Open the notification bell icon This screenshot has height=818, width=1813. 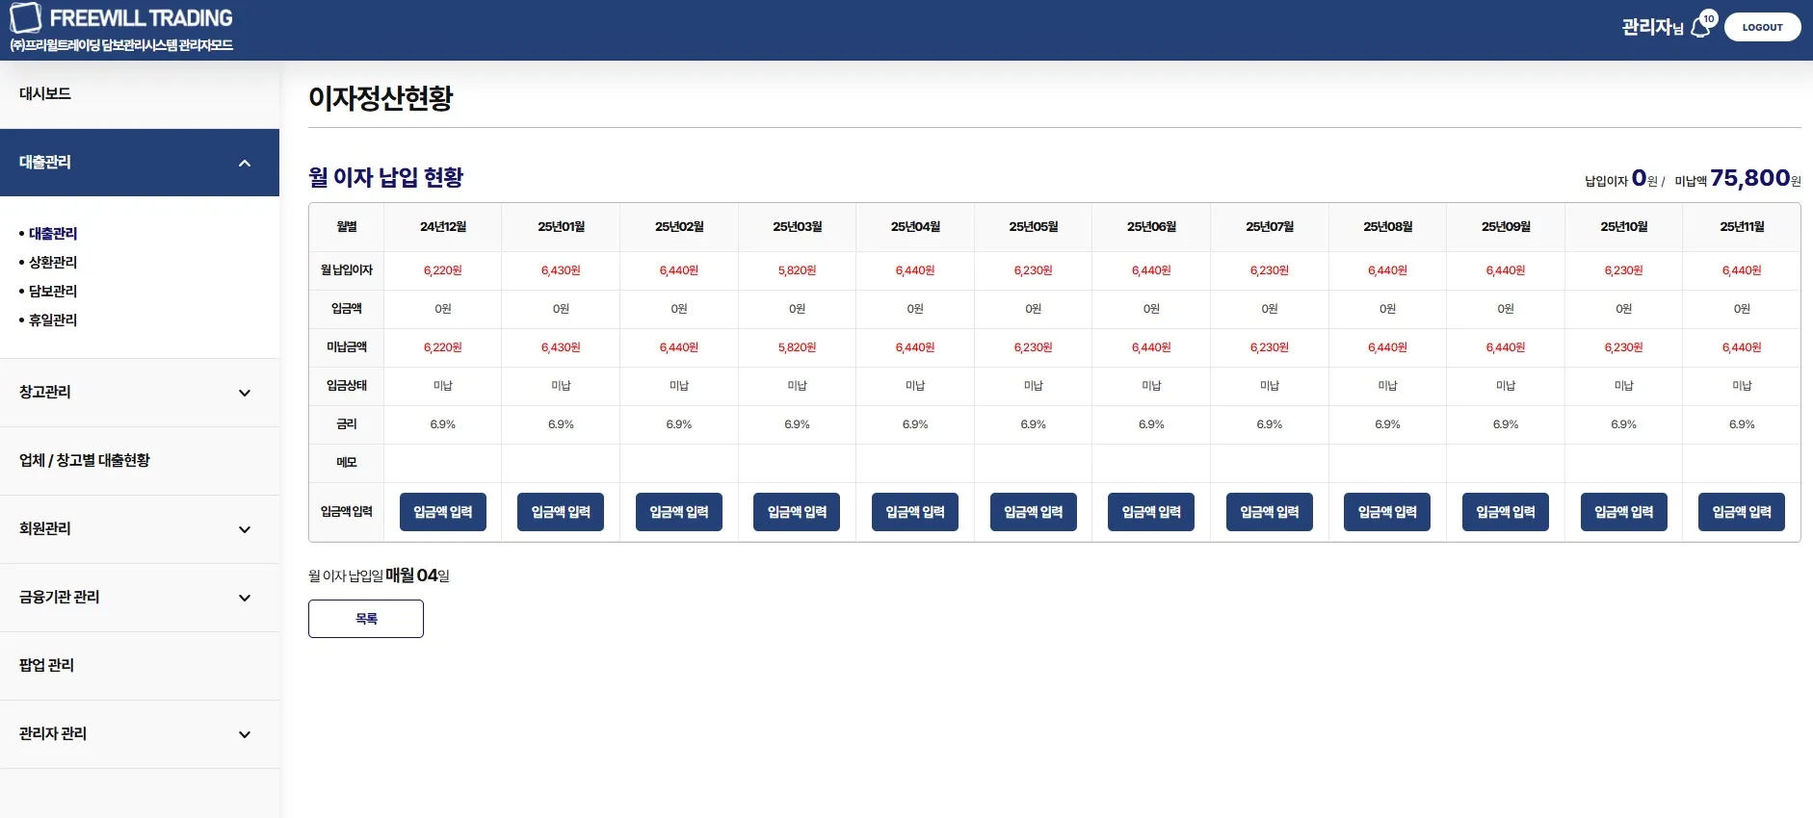pos(1700,28)
